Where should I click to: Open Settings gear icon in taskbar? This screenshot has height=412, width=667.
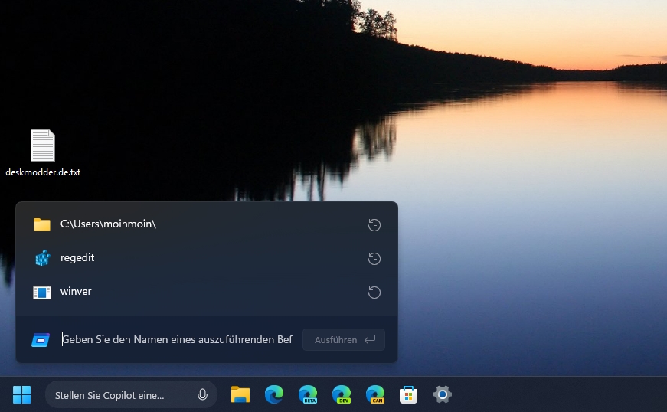(443, 394)
